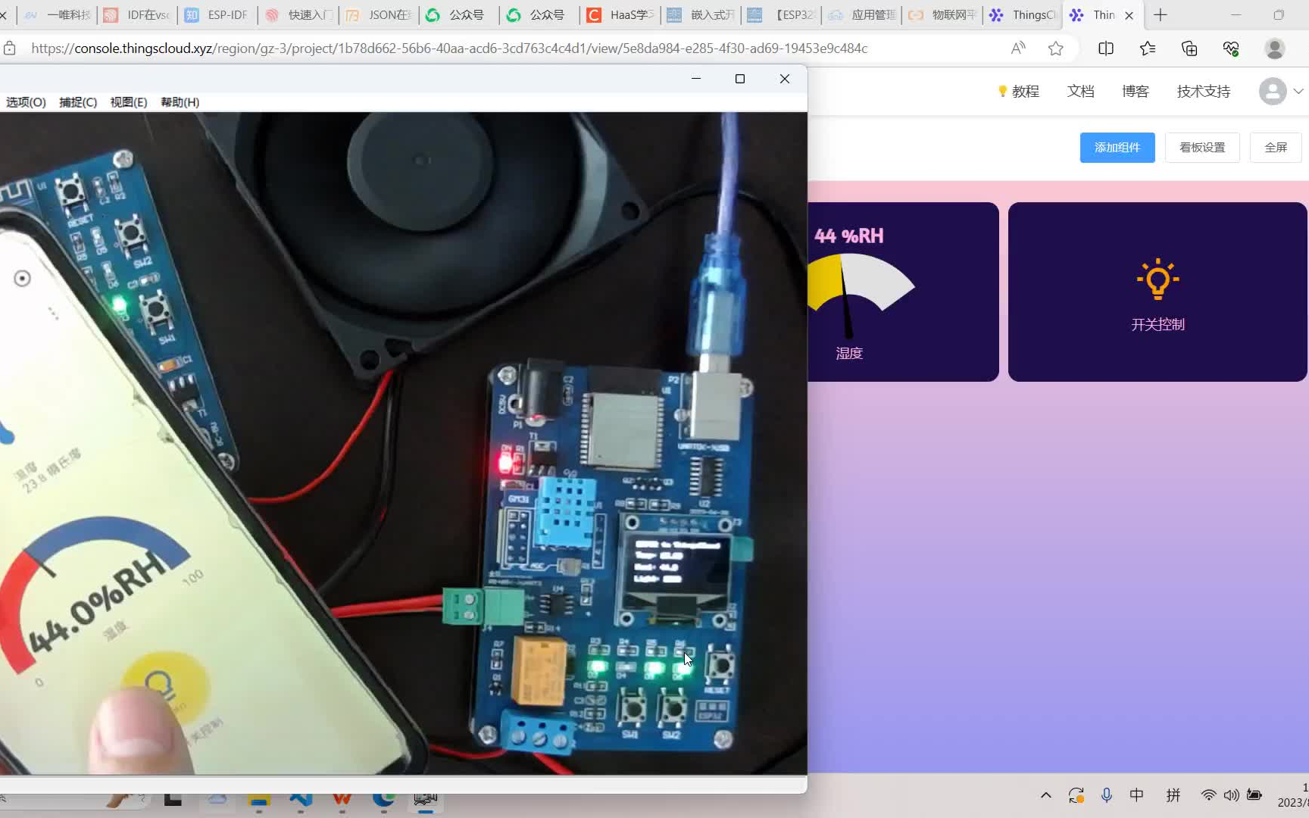Switch to the 一唯科技 browser tab
The width and height of the screenshot is (1309, 818).
57,15
